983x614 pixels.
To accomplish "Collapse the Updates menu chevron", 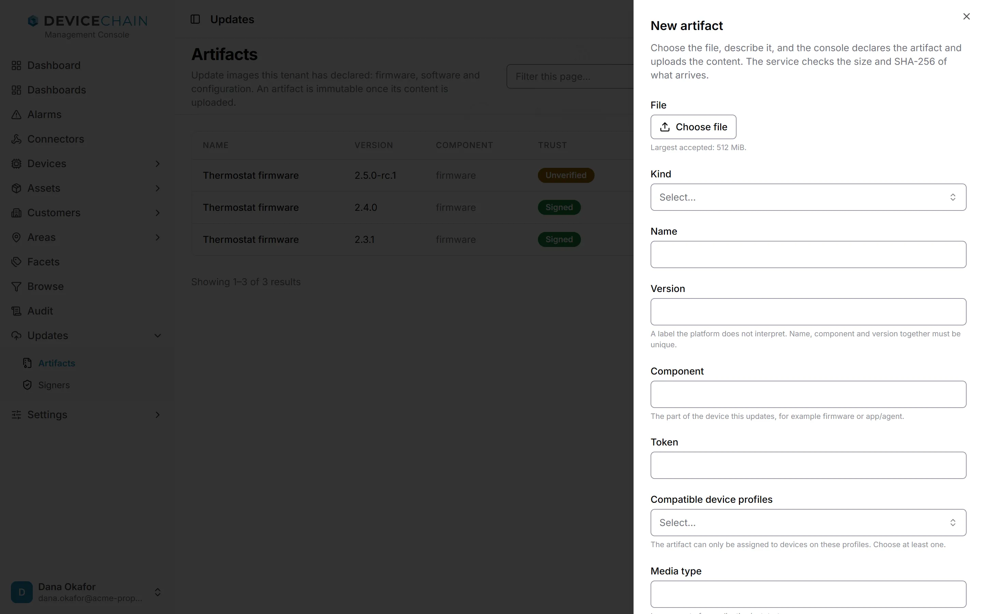I will pyautogui.click(x=158, y=336).
